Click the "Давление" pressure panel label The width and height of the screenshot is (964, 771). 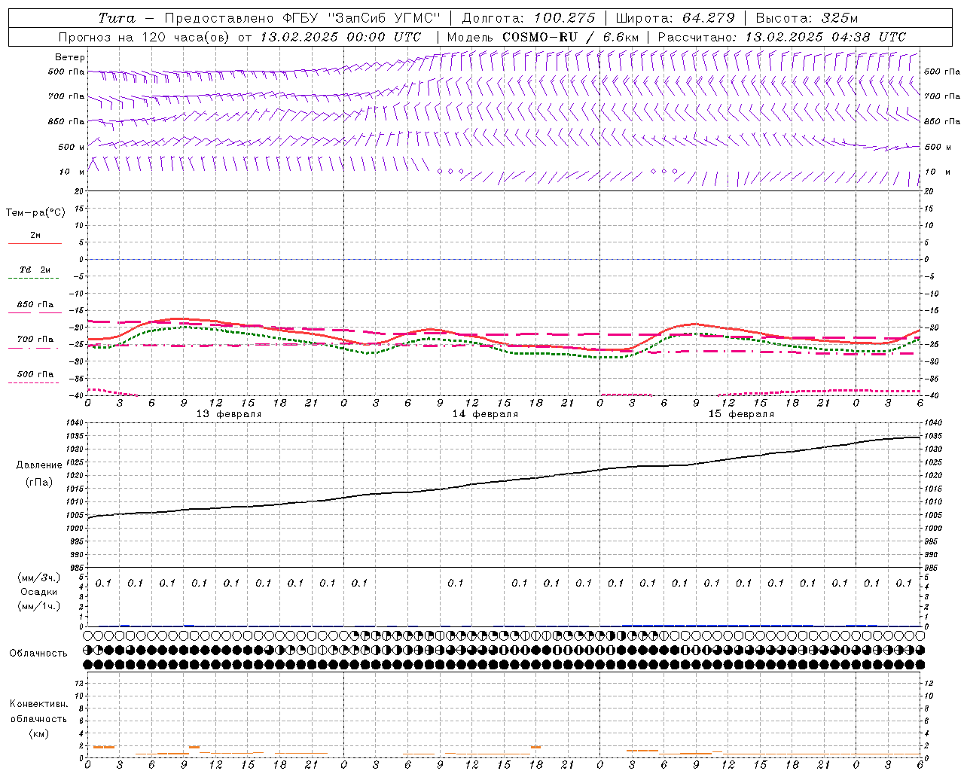pyautogui.click(x=39, y=465)
